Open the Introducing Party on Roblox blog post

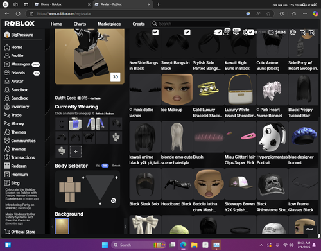point(20,206)
